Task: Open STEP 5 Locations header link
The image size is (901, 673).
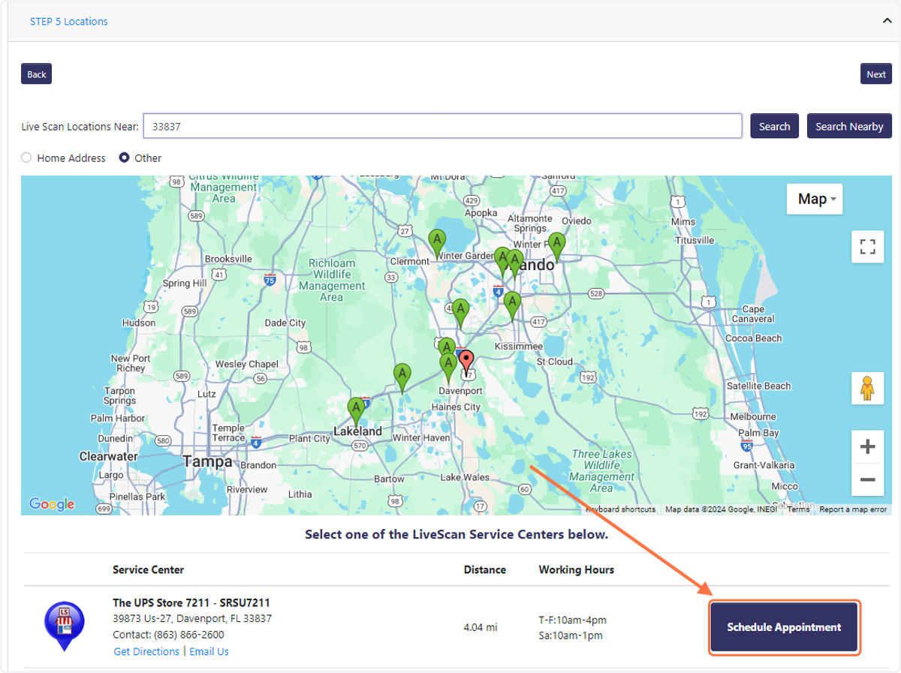Action: pos(68,22)
